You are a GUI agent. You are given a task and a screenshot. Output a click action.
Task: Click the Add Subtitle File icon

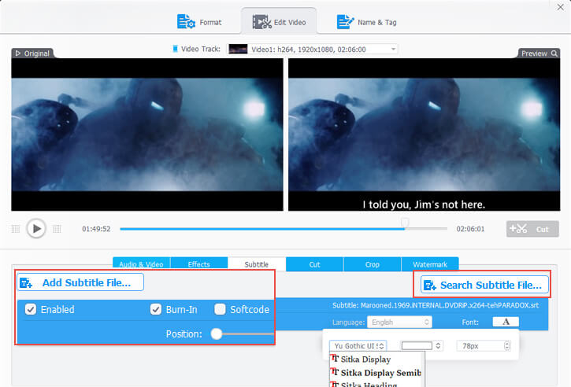pyautogui.click(x=26, y=283)
